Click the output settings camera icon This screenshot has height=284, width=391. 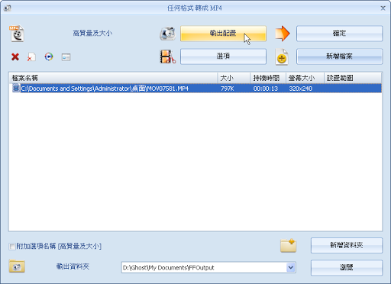(x=168, y=34)
